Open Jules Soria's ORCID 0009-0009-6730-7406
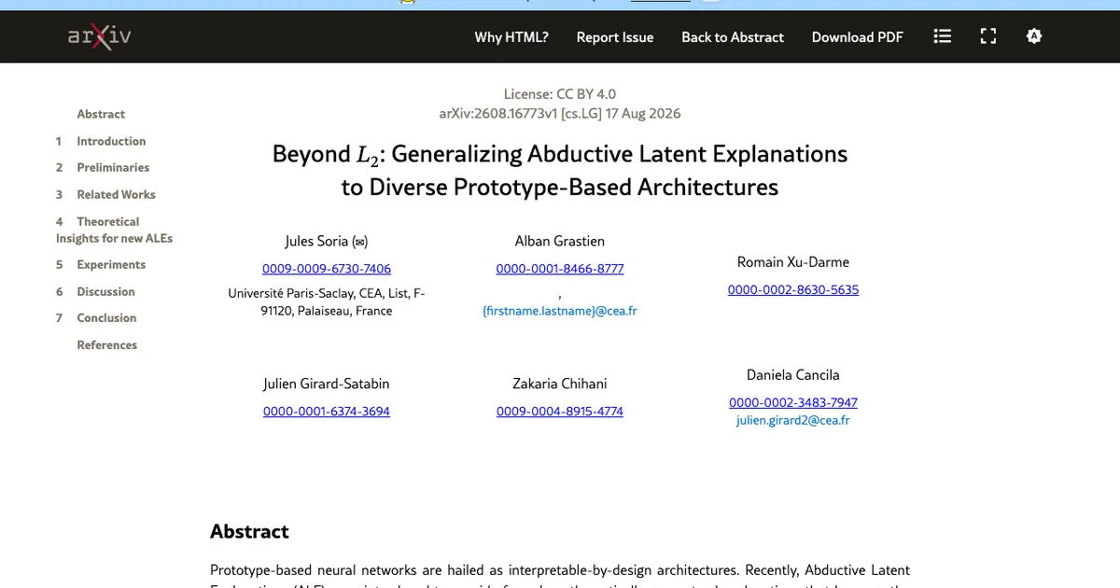Viewport: 1120px width, 588px height. (327, 269)
